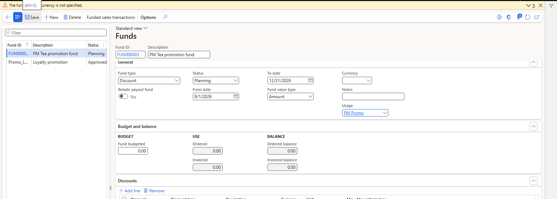Click the Fund budgeted amount field
The image size is (557, 199).
click(133, 151)
